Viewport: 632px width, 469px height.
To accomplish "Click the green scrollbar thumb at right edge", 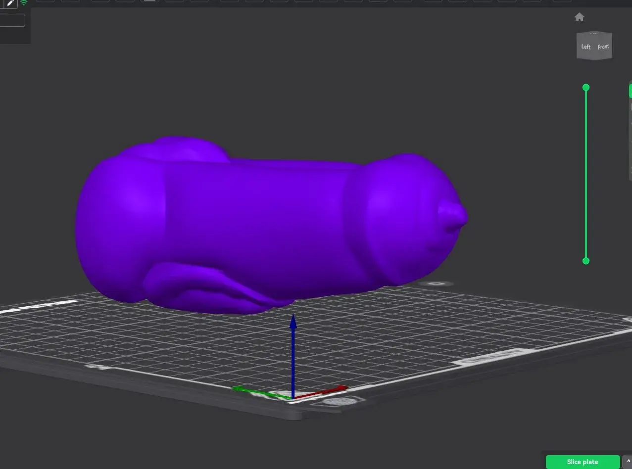I will [630, 91].
